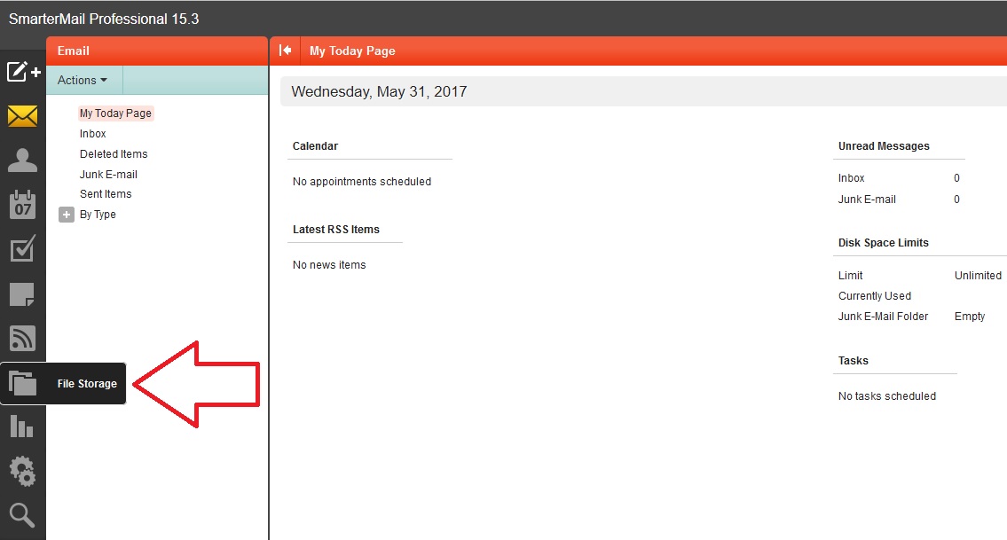Open the RSS Feeds icon
1007x540 pixels.
tap(23, 339)
